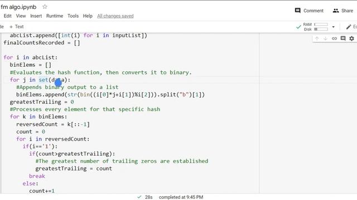The width and height of the screenshot is (357, 200).
Task: Add a comment on the cell icon
Action: point(343,38)
